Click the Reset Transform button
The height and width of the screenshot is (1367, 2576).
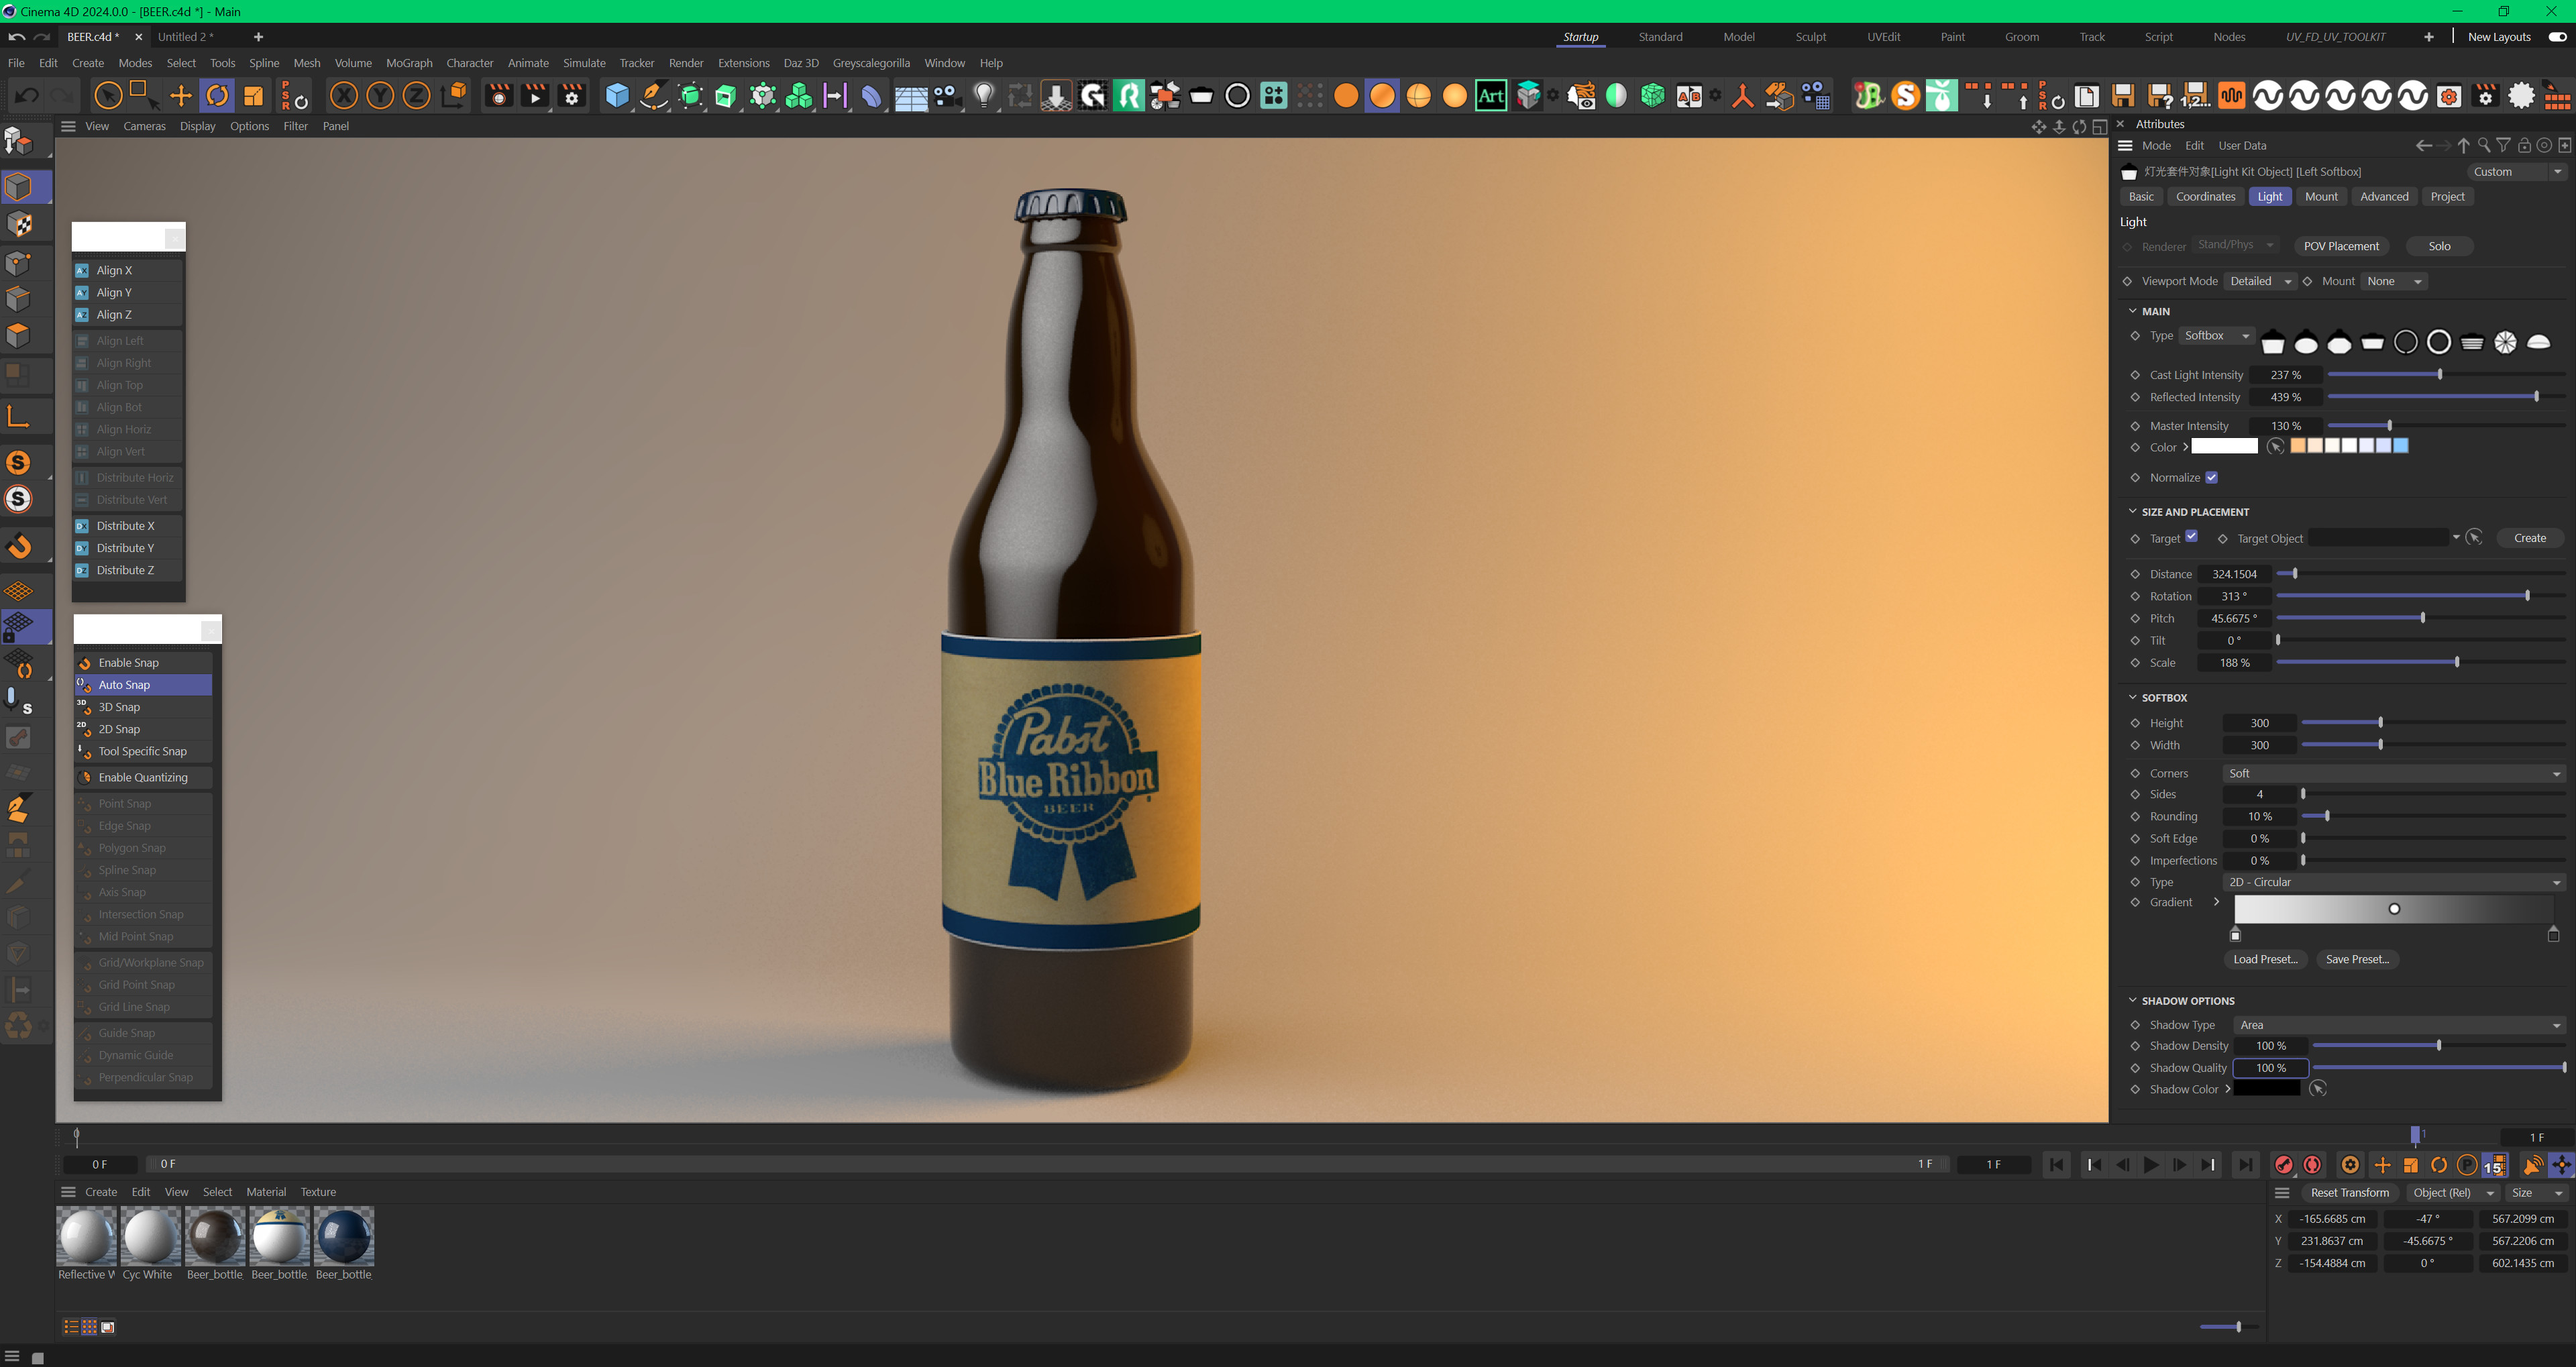point(2349,1193)
